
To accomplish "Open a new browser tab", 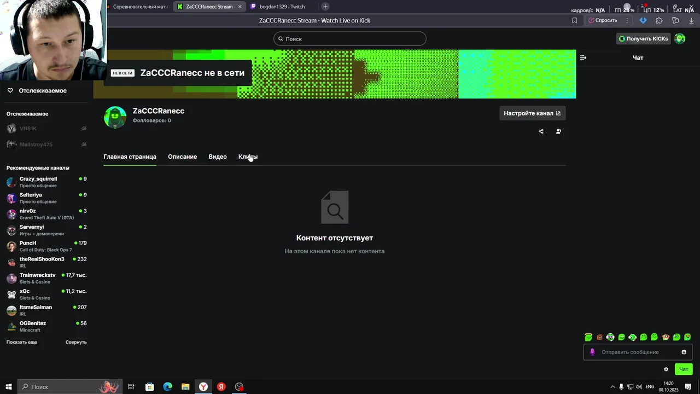I will (x=325, y=7).
